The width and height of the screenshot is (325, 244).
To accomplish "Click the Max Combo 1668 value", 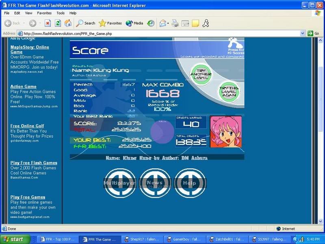I will (x=163, y=94).
